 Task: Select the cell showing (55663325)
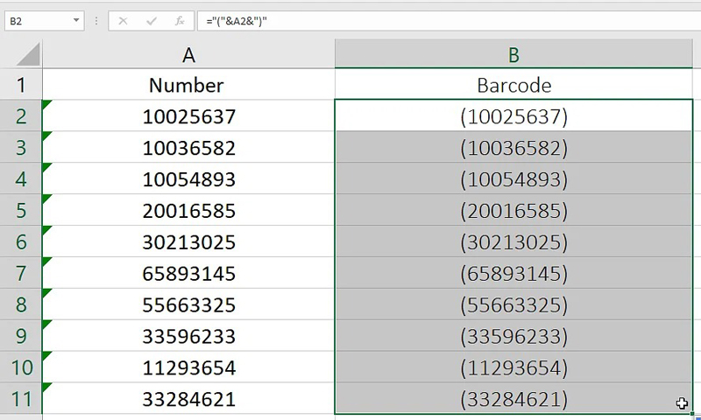[x=514, y=305]
